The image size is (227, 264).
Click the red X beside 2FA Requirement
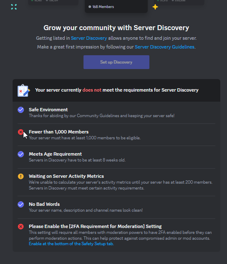point(21,226)
